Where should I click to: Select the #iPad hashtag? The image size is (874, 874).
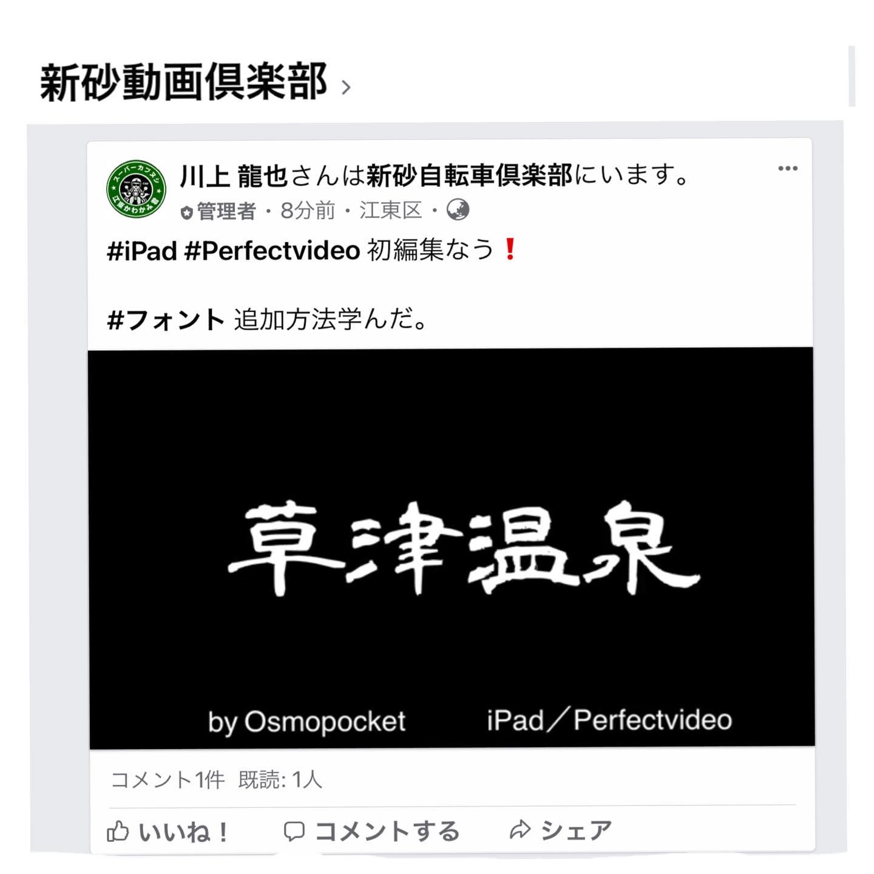coord(142,250)
